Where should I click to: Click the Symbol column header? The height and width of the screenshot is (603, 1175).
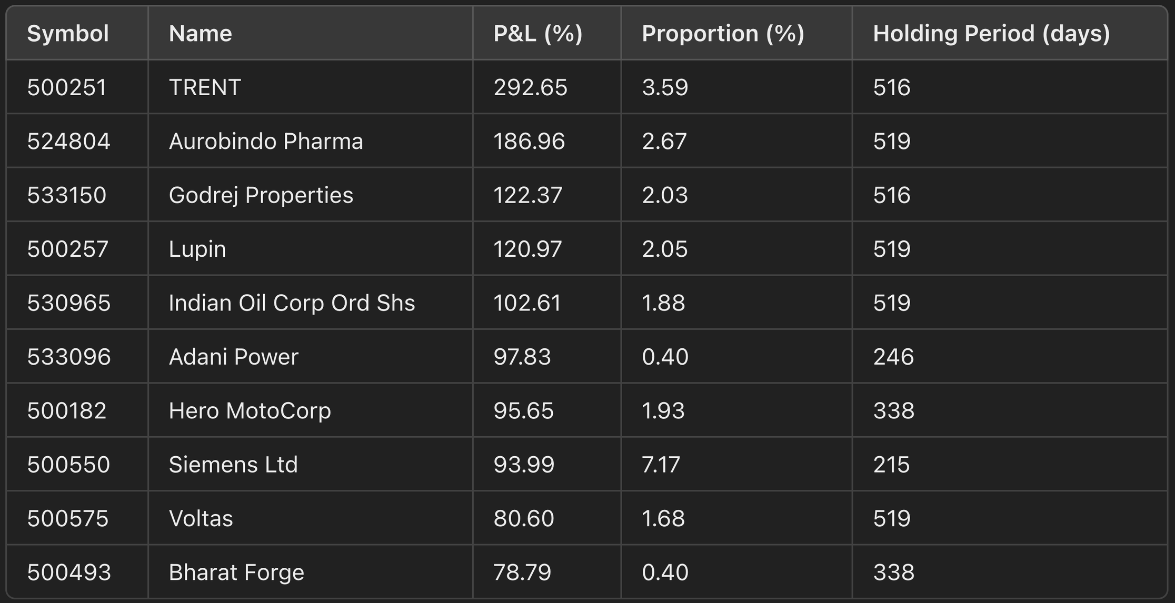point(68,34)
